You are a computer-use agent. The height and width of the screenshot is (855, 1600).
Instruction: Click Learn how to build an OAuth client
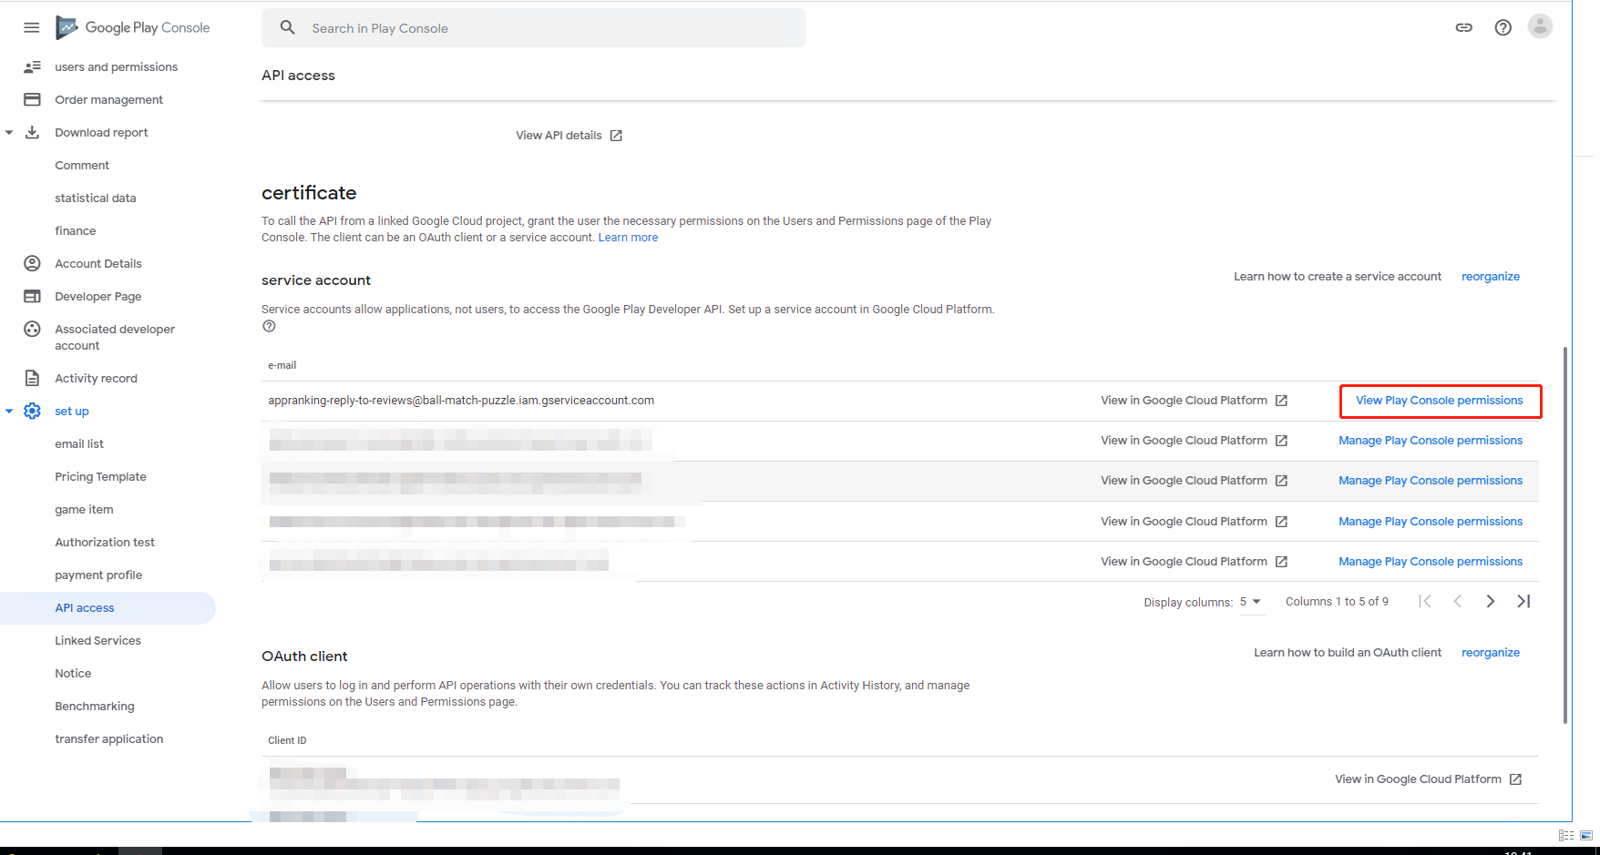1347,653
